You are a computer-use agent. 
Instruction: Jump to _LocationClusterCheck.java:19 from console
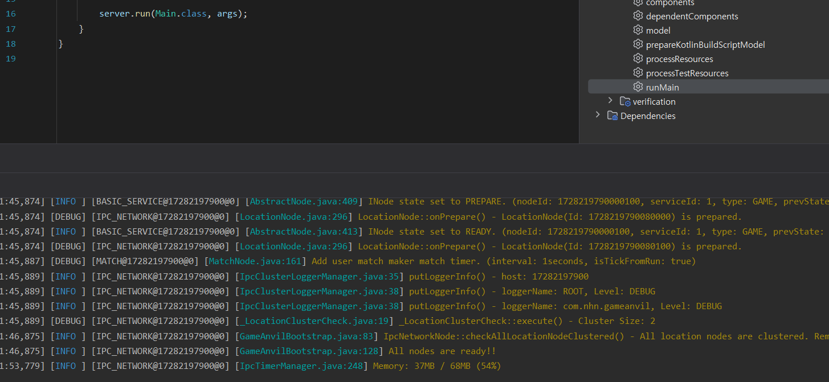316,321
